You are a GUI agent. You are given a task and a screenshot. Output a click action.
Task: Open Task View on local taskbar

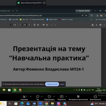point(10,104)
